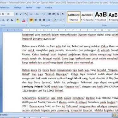Viewport: 118px width, 118px height.
Task: Click the Multilevel List icon
Action: coord(43,14)
